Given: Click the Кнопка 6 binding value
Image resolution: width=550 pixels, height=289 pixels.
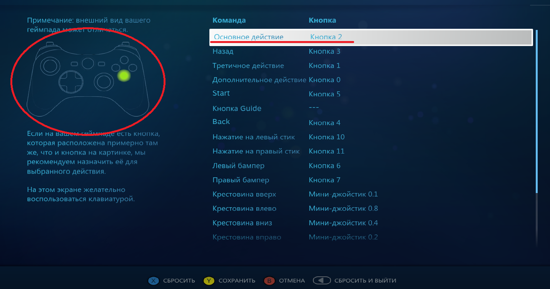Looking at the screenshot, I should [x=324, y=166].
